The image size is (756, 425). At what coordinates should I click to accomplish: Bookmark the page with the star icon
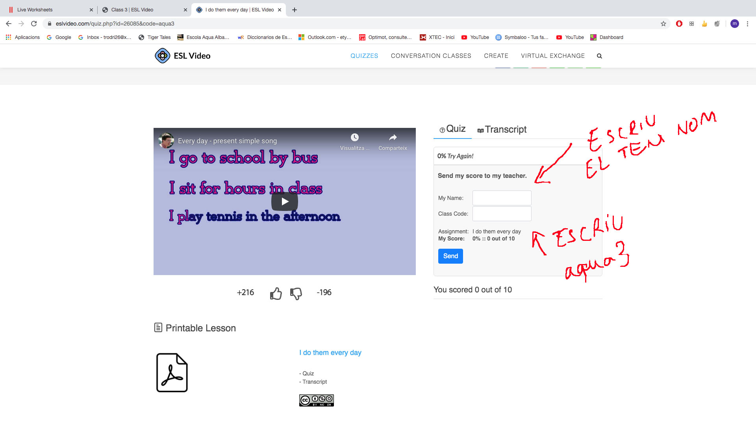click(663, 24)
